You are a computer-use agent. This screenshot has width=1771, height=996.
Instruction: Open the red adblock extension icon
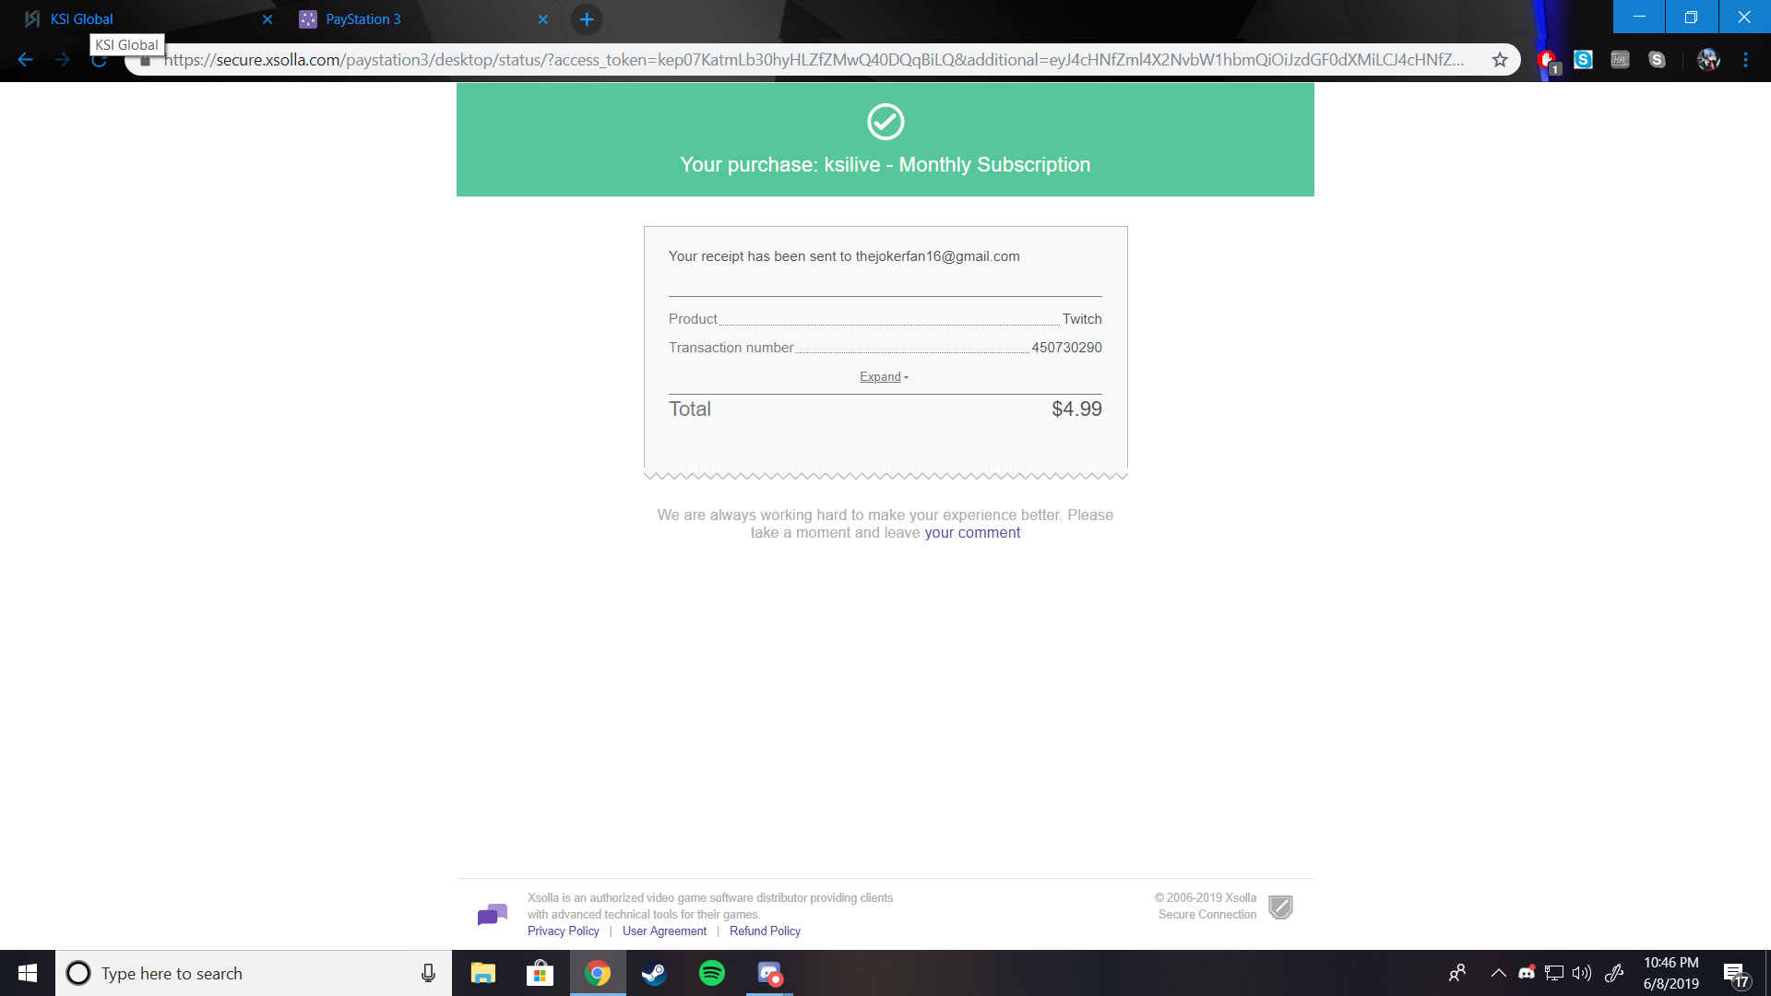click(x=1548, y=61)
